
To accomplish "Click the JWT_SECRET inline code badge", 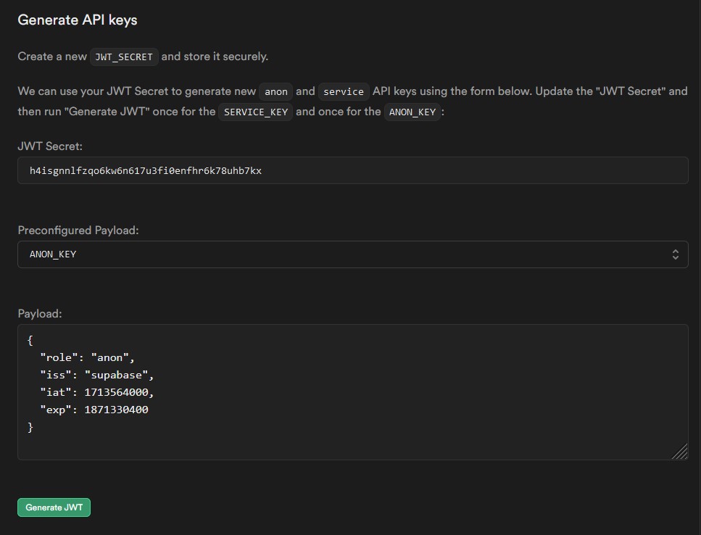I will click(x=124, y=57).
